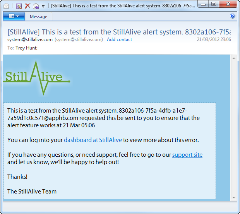Minimize the message window

coord(203,4)
